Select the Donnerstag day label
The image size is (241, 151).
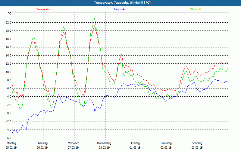point(104,143)
